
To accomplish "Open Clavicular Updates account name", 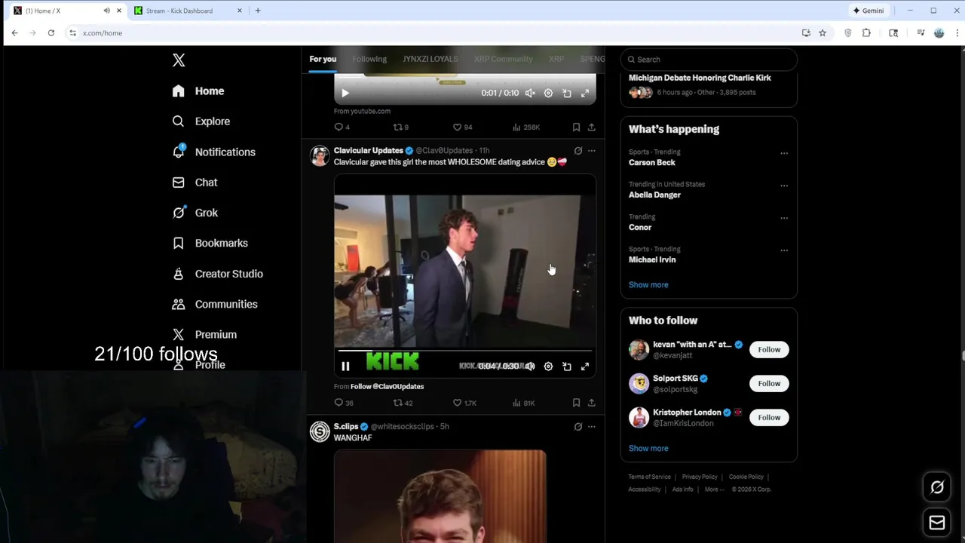I will [369, 151].
